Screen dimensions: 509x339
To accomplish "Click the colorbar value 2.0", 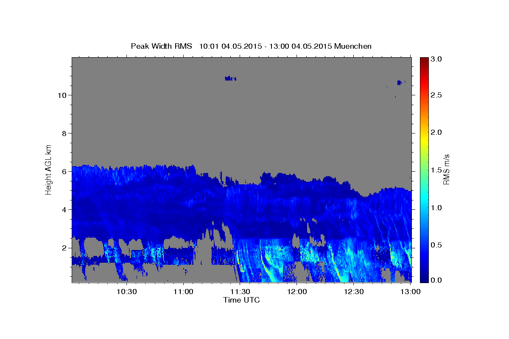I will (437, 133).
